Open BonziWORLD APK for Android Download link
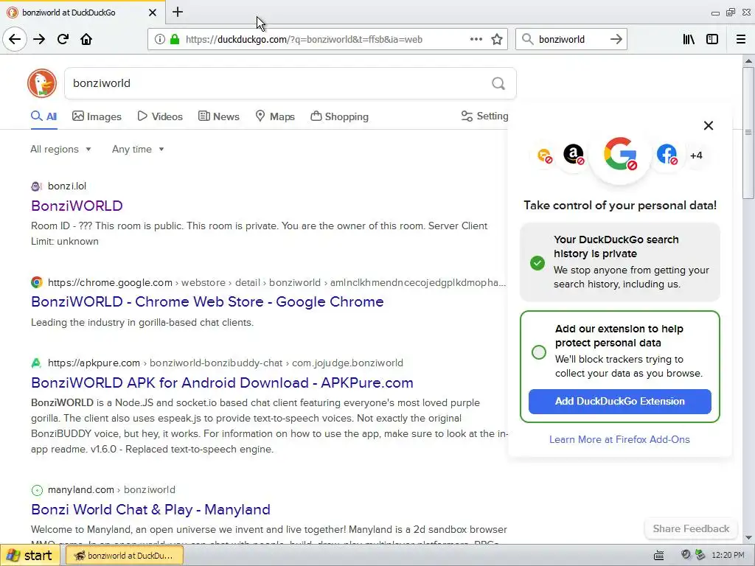This screenshot has width=755, height=566. (x=223, y=382)
